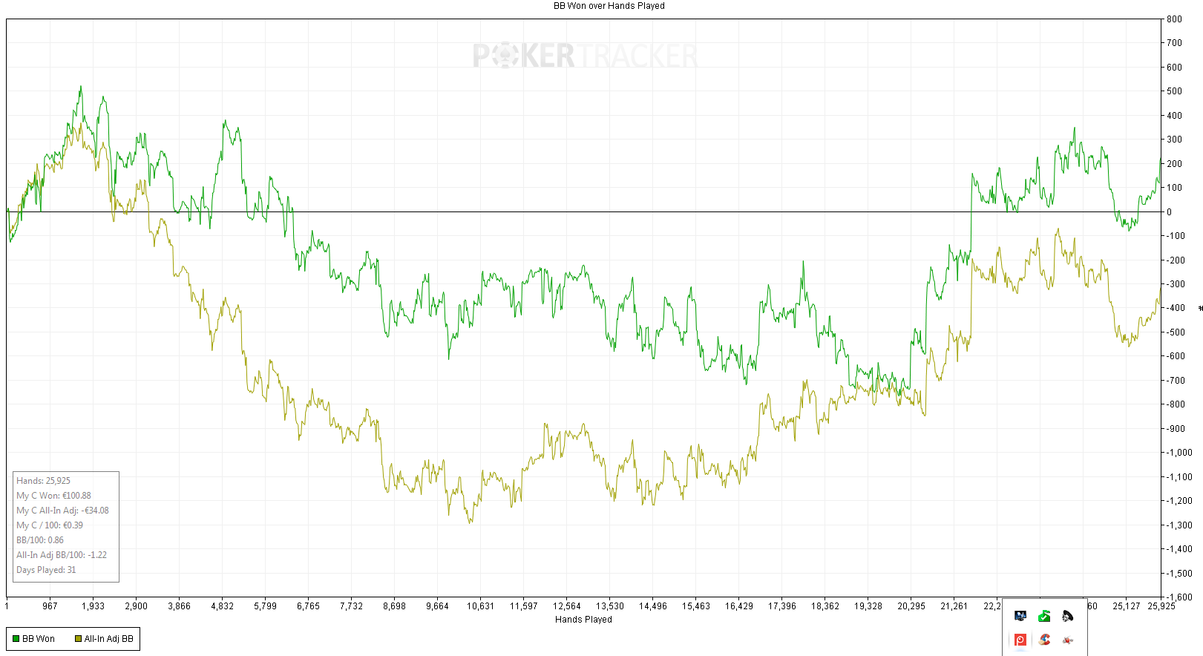Click the x-axis tick 25,925
Image resolution: width=1203 pixels, height=656 pixels.
(1161, 606)
